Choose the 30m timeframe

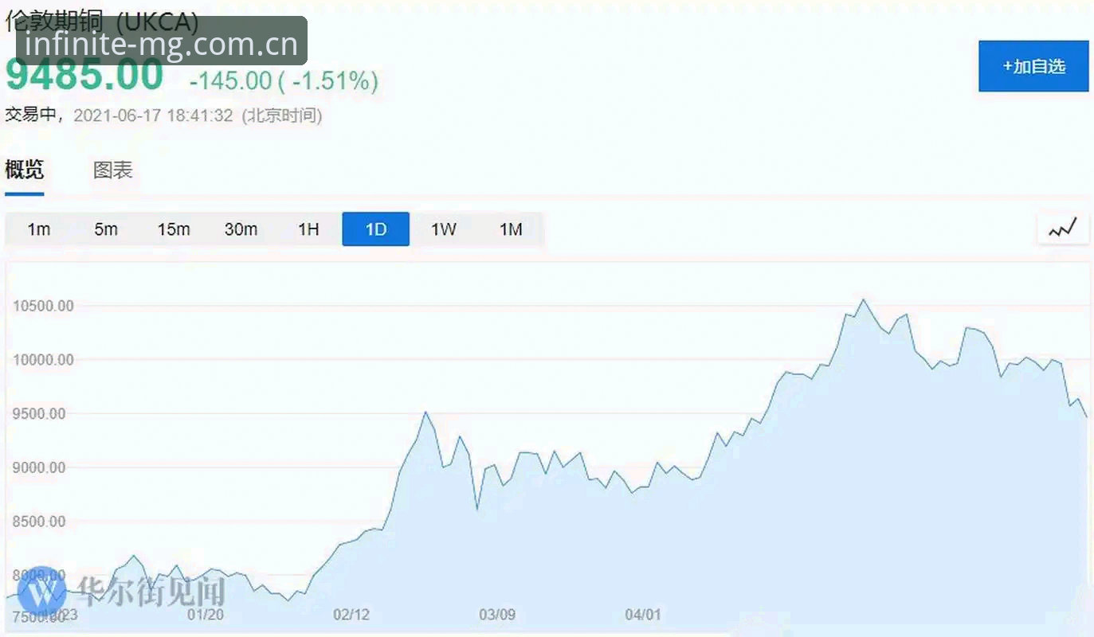coord(241,229)
